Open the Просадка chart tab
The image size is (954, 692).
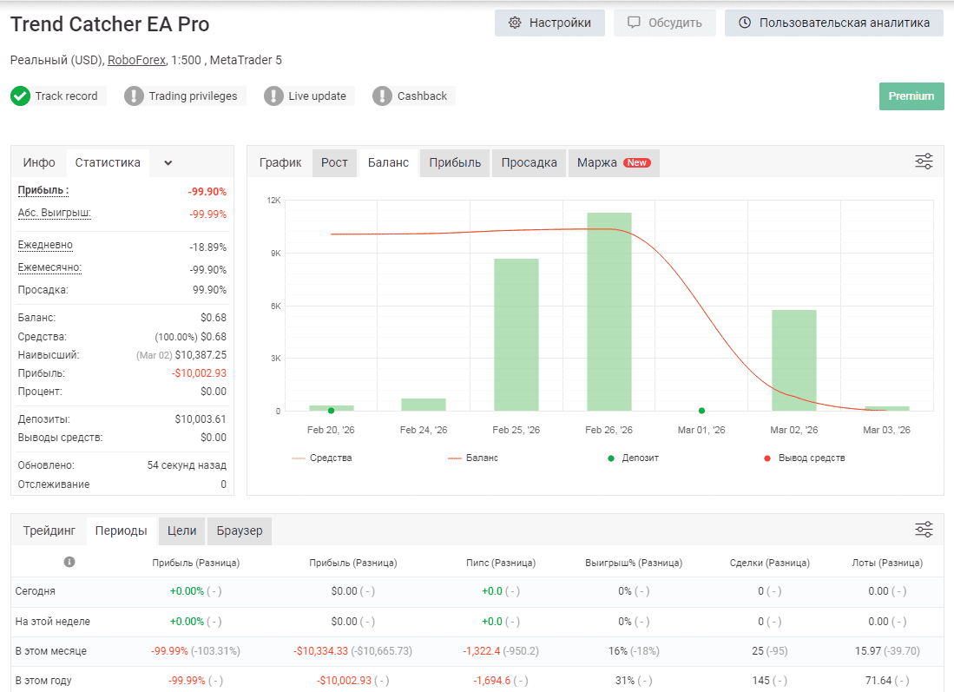tap(529, 162)
